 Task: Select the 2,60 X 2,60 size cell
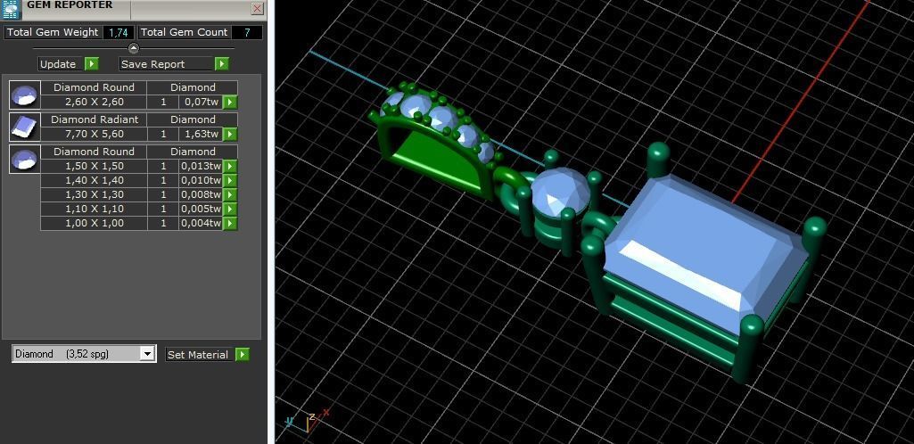pos(94,102)
